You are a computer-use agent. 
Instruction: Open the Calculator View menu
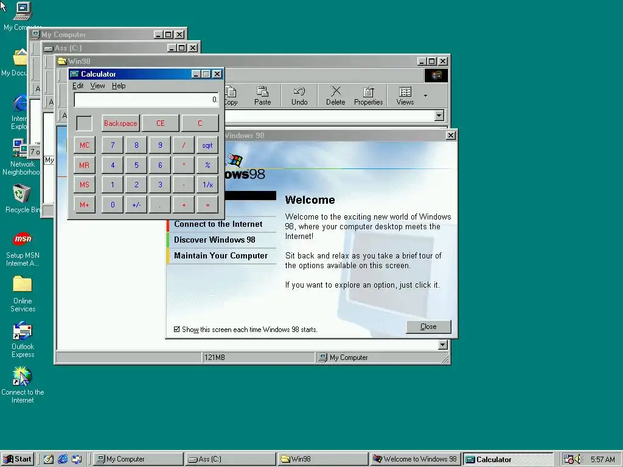point(98,86)
